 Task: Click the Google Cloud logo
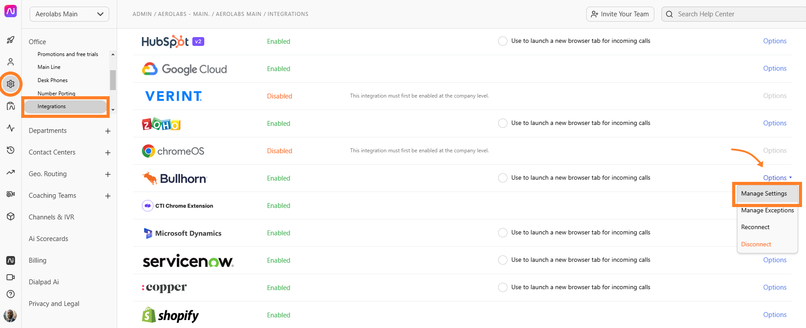click(184, 69)
